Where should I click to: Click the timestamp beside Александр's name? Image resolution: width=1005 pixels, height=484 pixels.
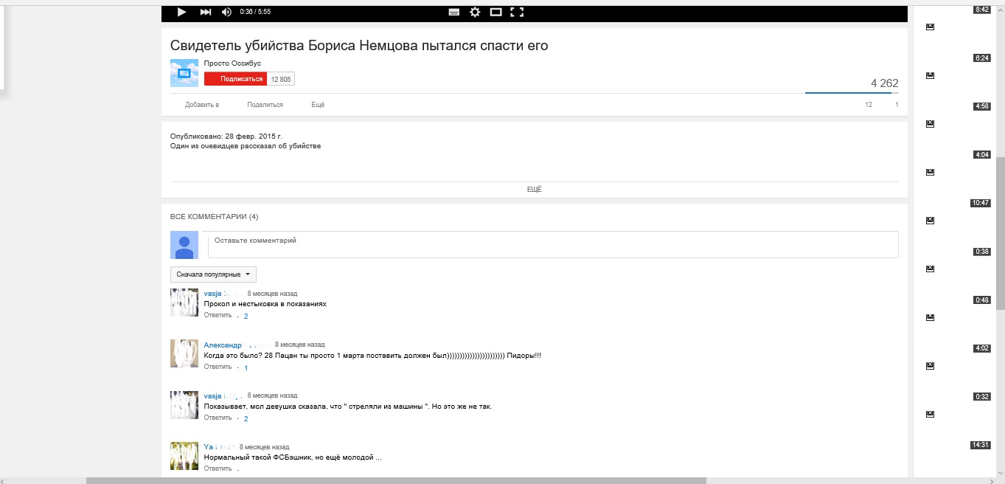click(x=299, y=345)
